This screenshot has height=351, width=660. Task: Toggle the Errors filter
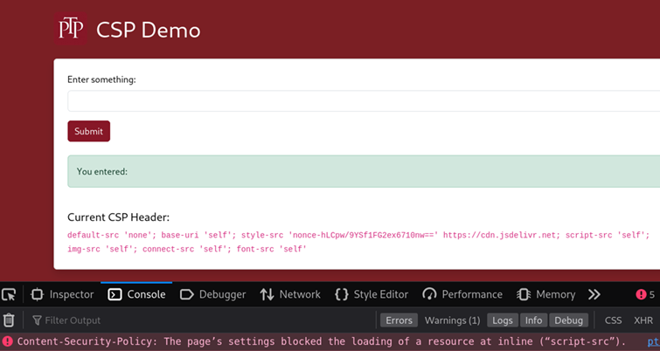click(399, 320)
